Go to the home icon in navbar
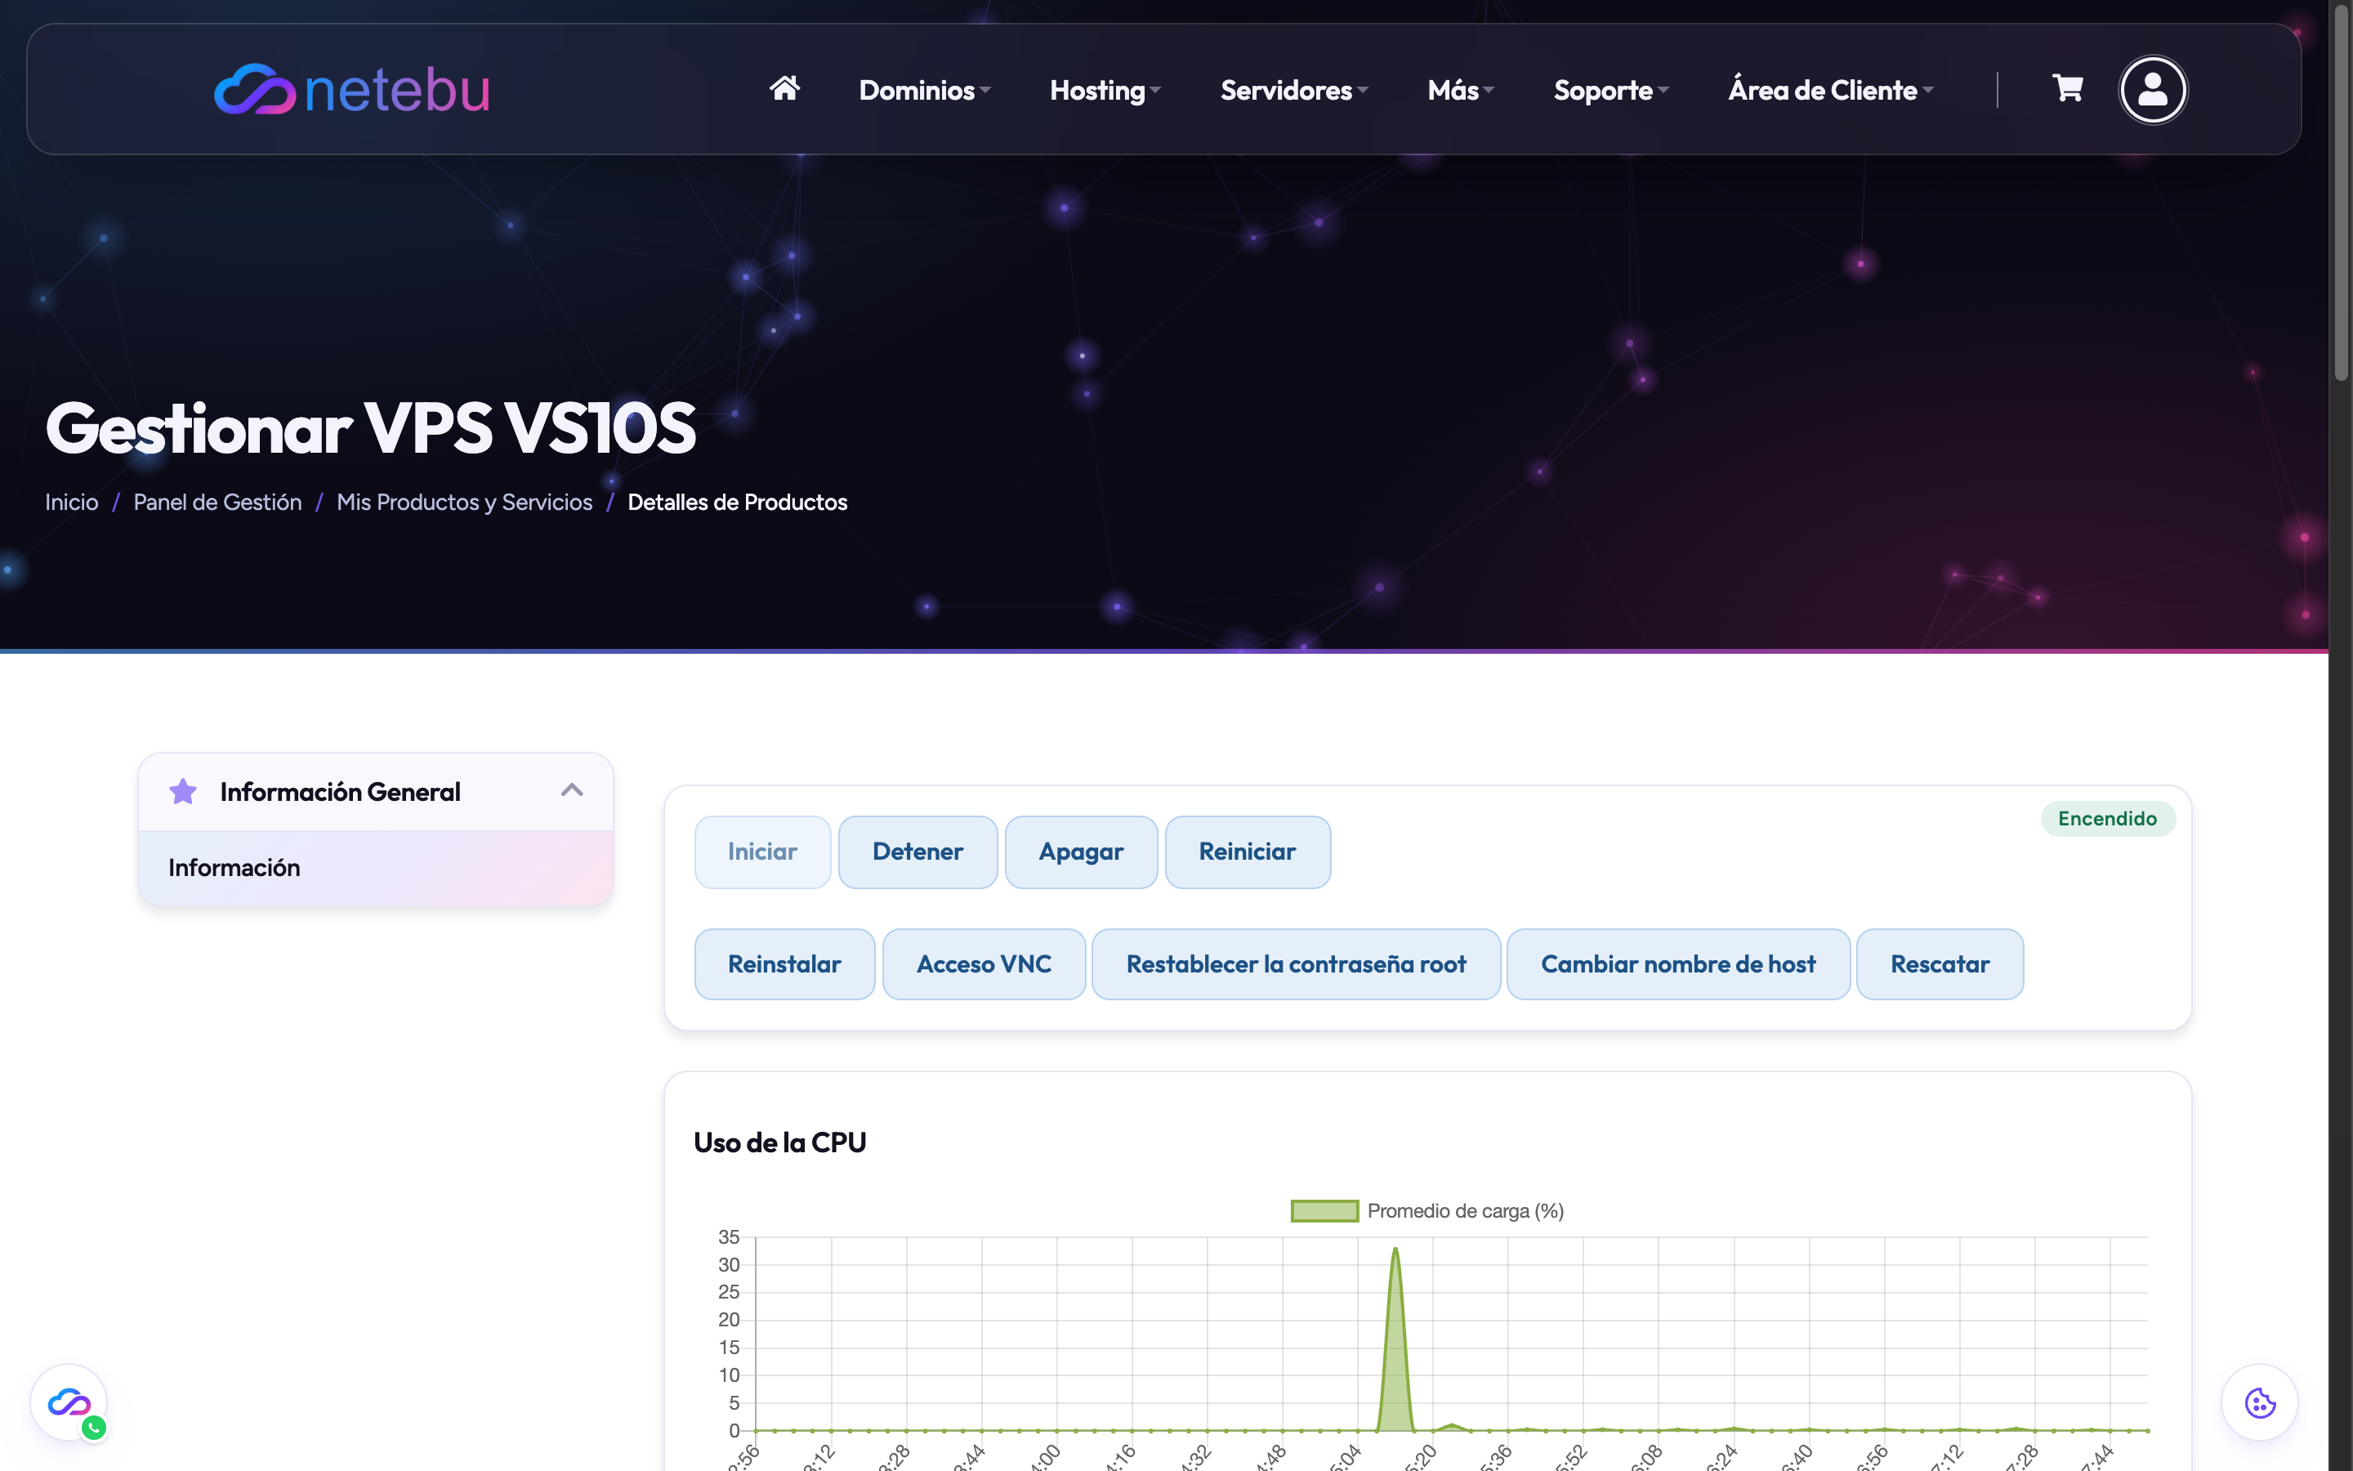Image resolution: width=2353 pixels, height=1471 pixels. (x=784, y=88)
